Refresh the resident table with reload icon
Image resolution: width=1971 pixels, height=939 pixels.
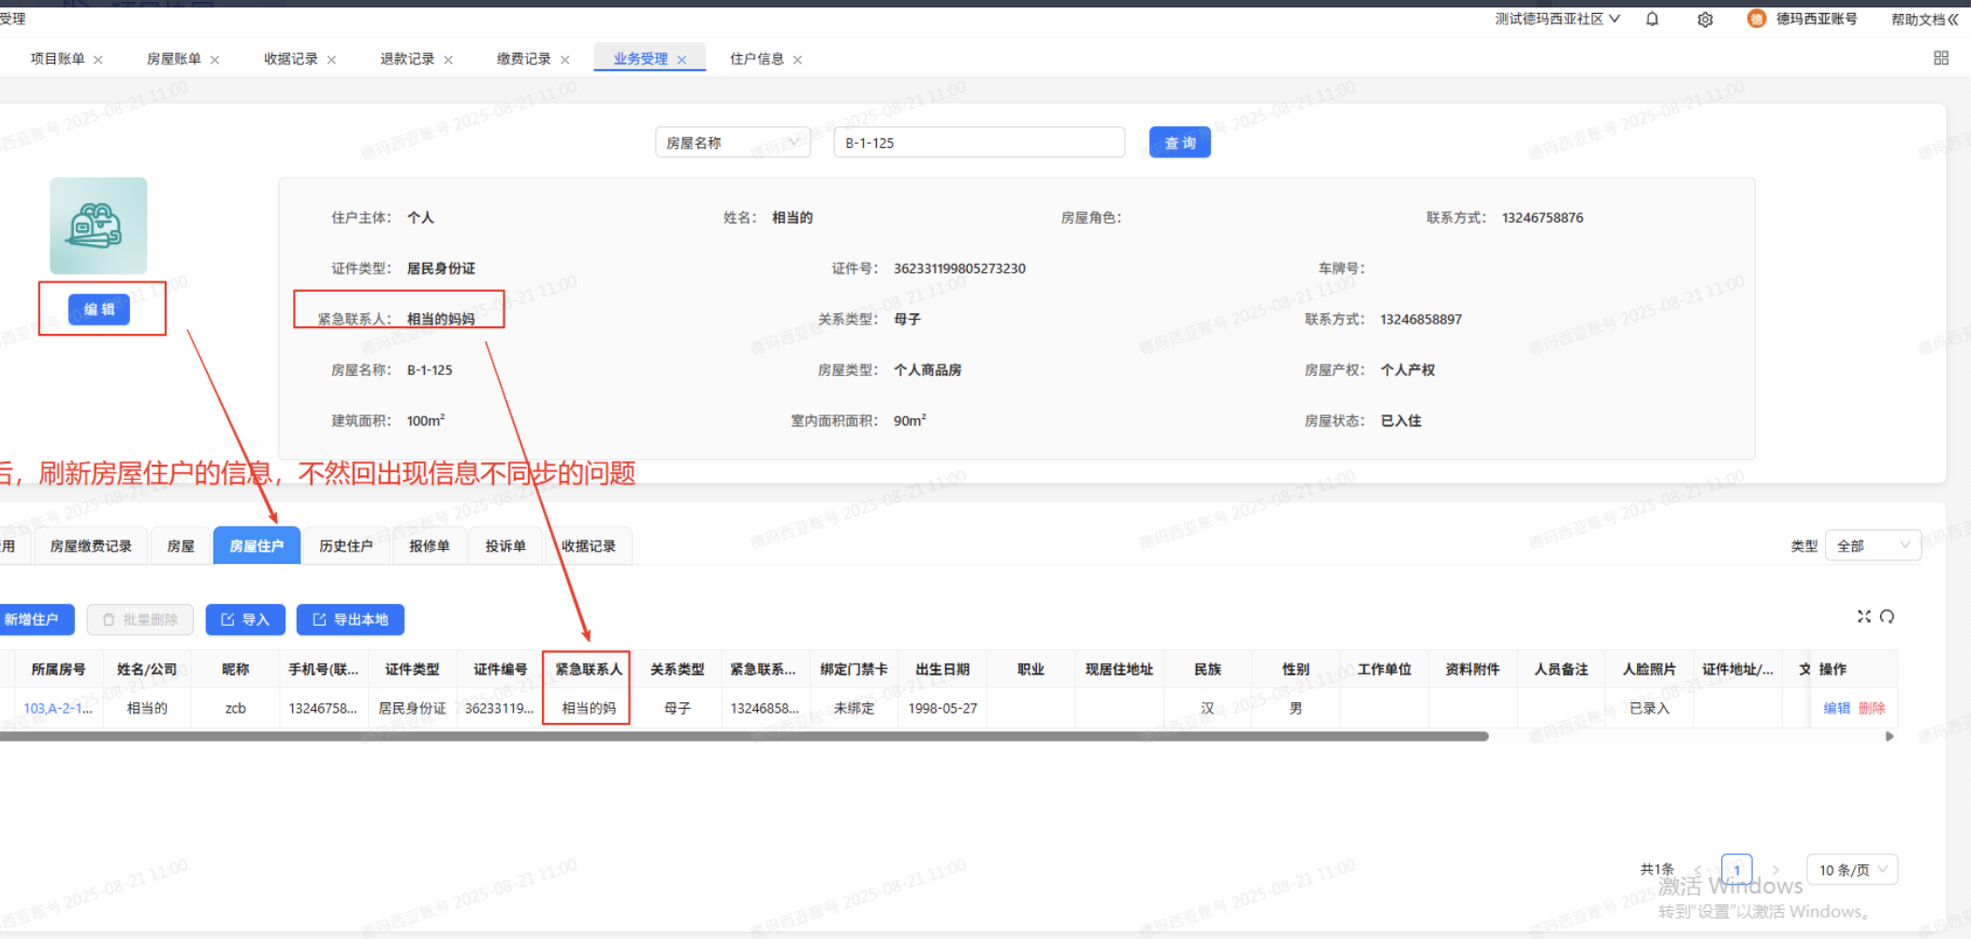[1887, 616]
